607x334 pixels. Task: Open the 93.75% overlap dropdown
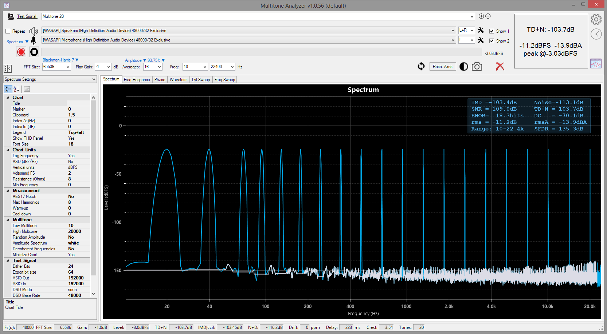click(156, 60)
